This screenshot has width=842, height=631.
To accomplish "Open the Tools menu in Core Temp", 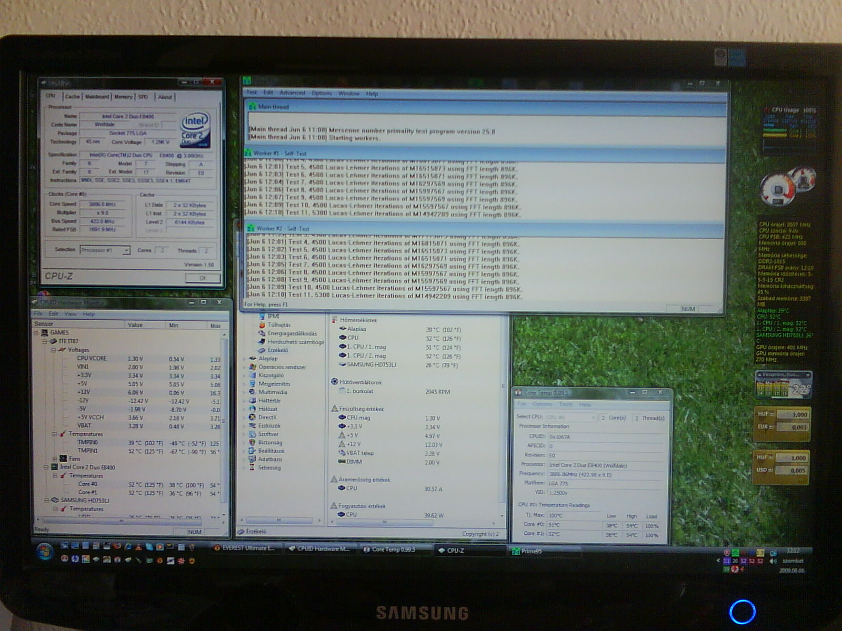I will point(566,404).
